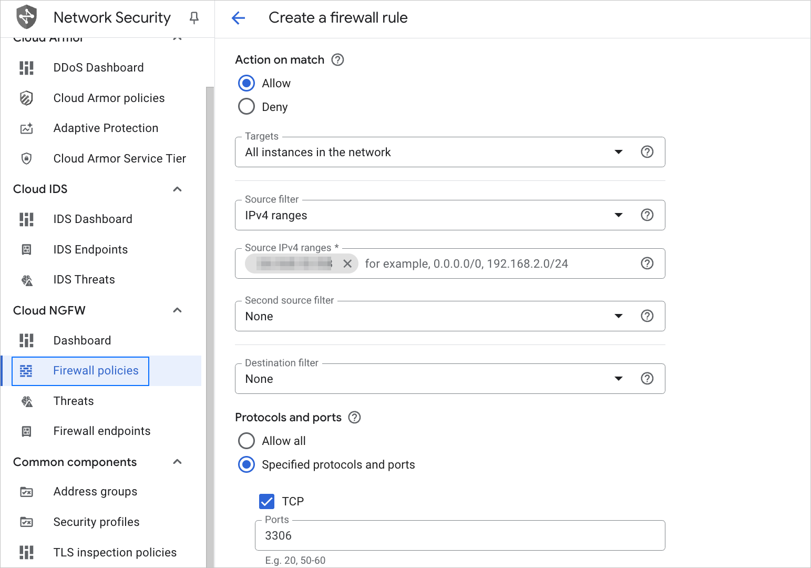The width and height of the screenshot is (811, 568).
Task: Remove the source IPv4 range chip
Action: point(347,264)
